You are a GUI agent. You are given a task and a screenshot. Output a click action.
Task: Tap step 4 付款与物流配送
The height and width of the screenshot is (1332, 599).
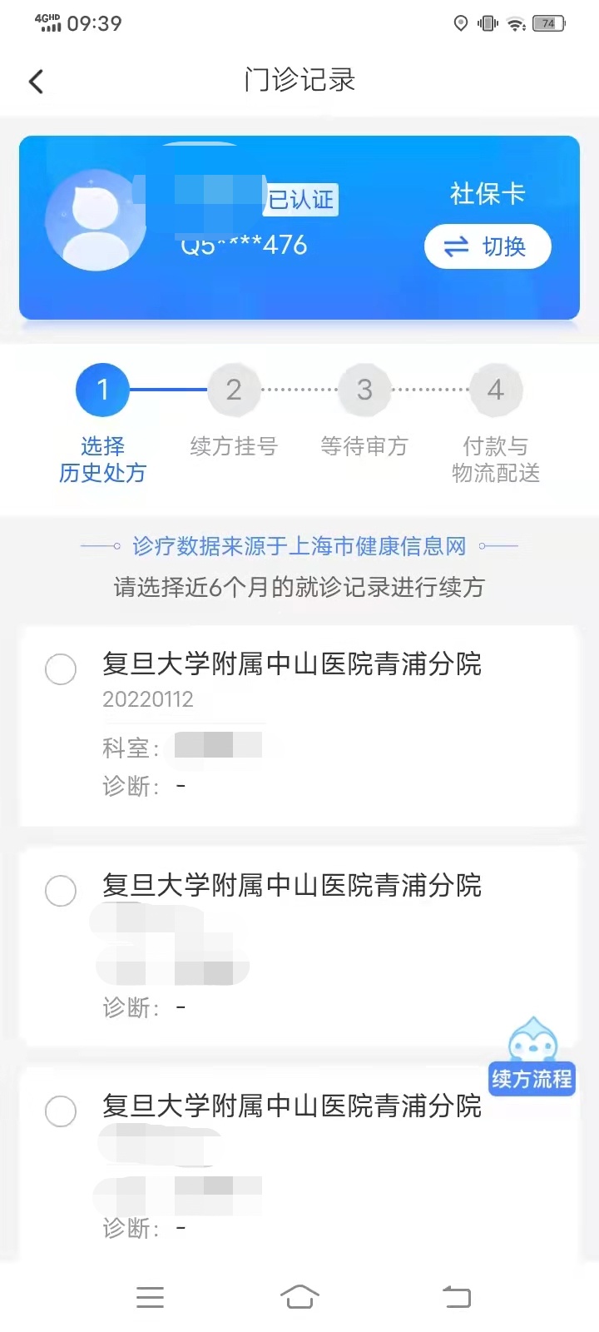point(496,424)
